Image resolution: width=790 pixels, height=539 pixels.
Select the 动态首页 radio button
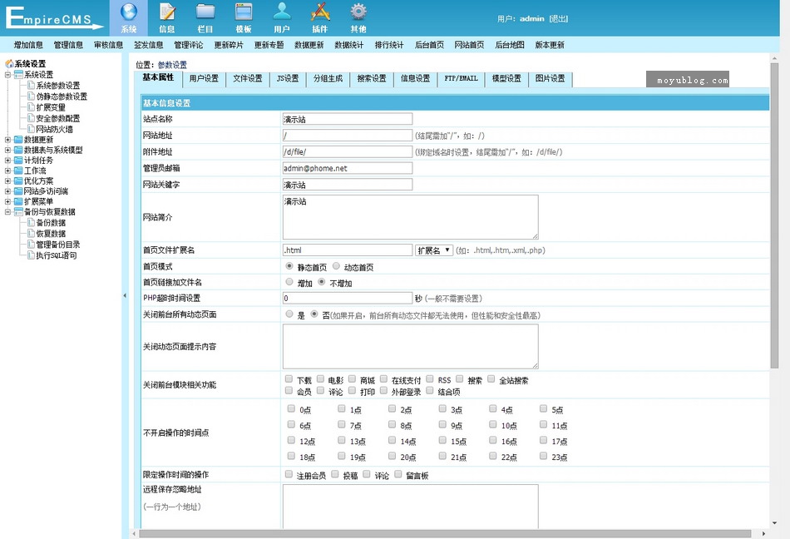[x=336, y=266]
